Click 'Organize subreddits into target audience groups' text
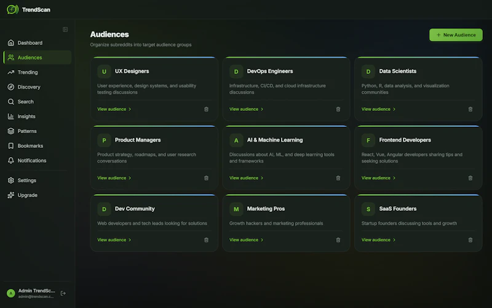Image resolution: width=492 pixels, height=308 pixels. 141,44
